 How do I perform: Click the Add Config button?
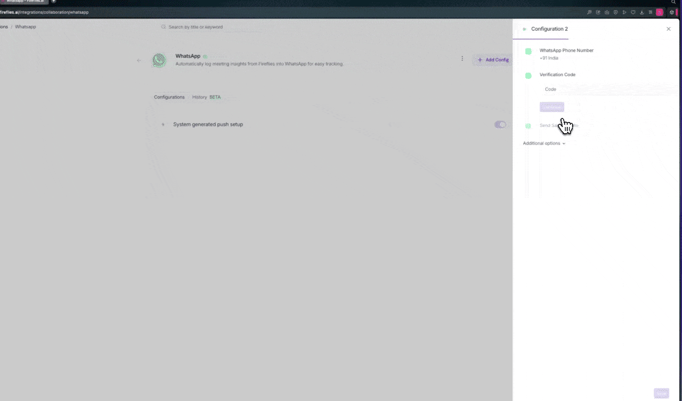pyautogui.click(x=493, y=60)
